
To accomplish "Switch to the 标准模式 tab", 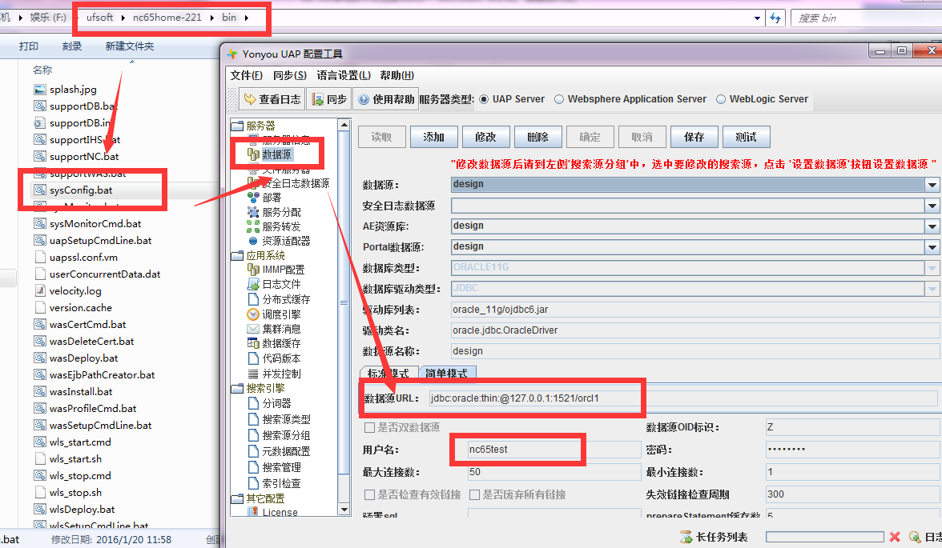I will [388, 373].
